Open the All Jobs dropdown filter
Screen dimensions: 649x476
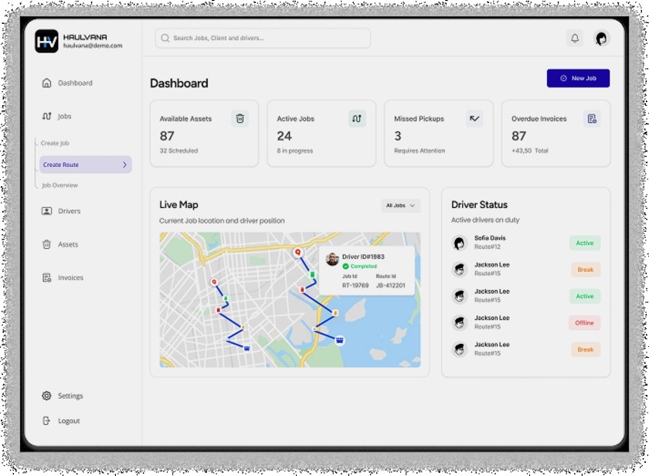(401, 206)
